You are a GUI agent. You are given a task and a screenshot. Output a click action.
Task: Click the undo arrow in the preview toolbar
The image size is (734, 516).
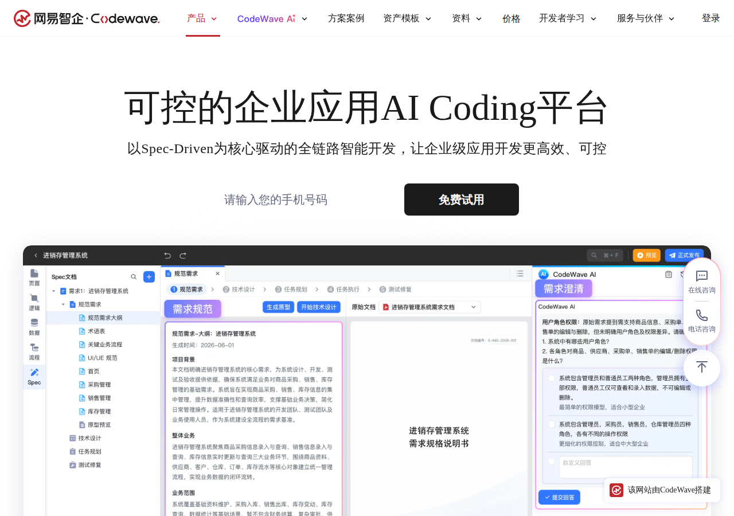pos(167,255)
